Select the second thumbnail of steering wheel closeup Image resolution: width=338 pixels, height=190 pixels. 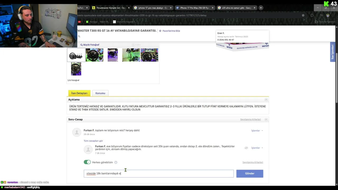pos(95,55)
